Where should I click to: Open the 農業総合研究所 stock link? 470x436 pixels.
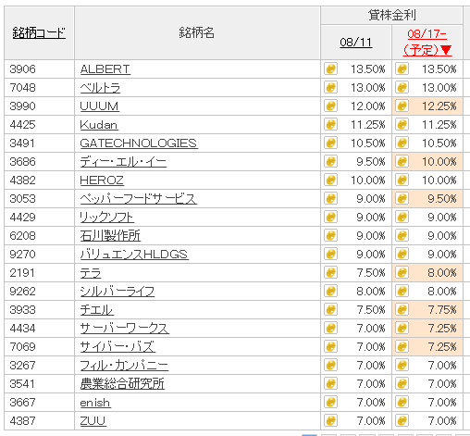(122, 384)
